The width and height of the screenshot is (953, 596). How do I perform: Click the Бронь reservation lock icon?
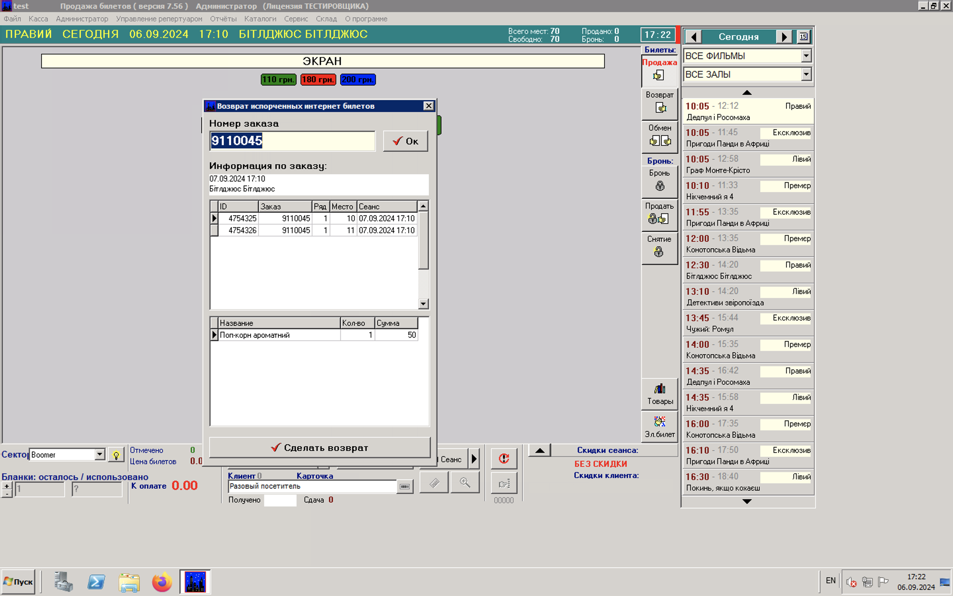tap(659, 186)
